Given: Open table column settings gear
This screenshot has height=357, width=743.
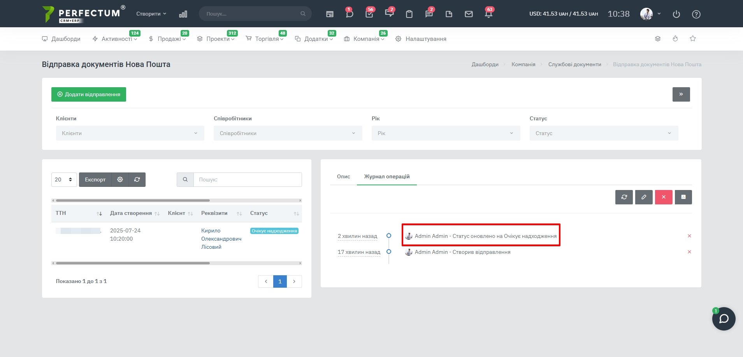Looking at the screenshot, I should pyautogui.click(x=120, y=179).
